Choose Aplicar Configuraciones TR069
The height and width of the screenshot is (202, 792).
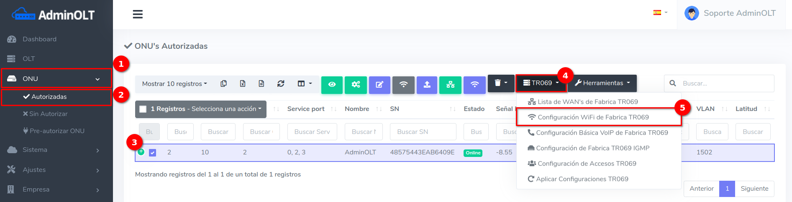coord(582,179)
